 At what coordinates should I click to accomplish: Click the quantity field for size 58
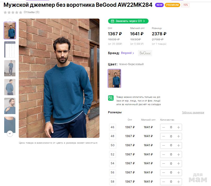pos(171,182)
